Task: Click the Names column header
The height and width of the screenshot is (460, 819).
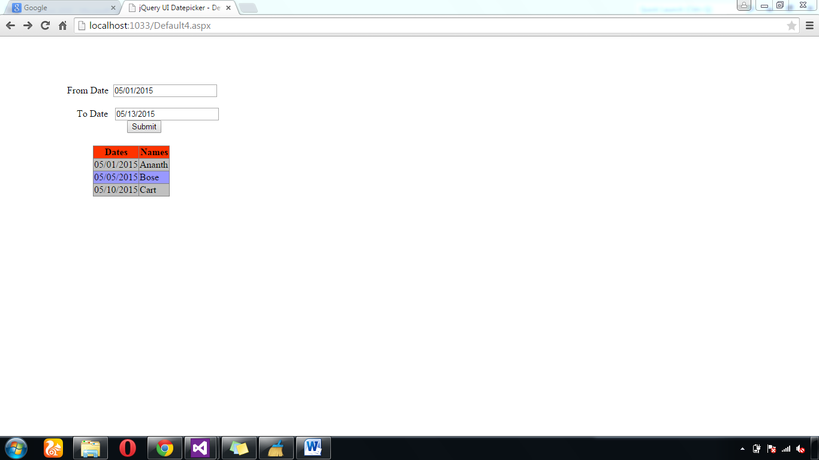Action: [154, 152]
